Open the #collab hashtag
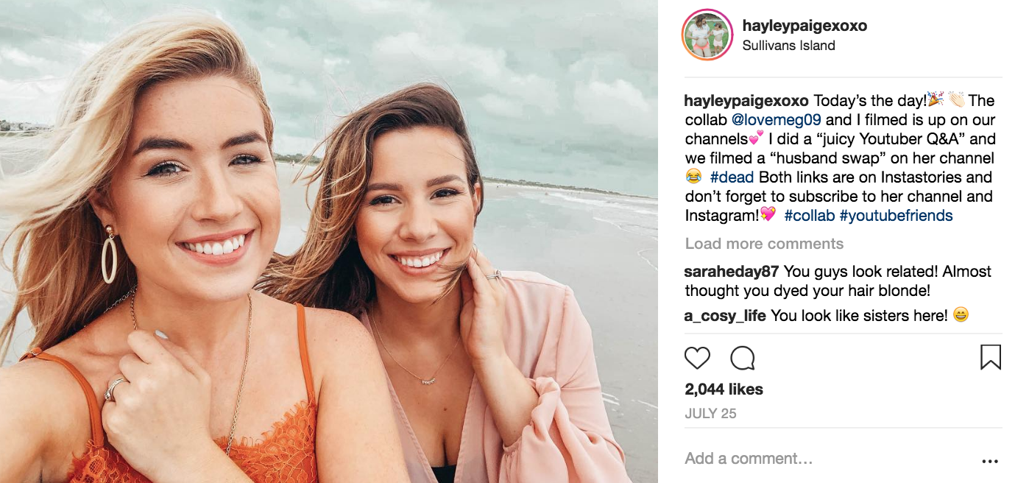 click(x=809, y=216)
